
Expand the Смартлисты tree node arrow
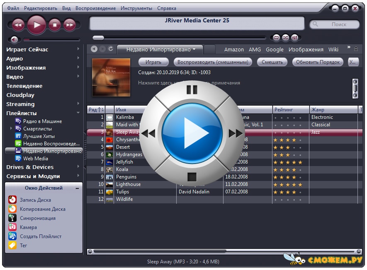coord(11,128)
